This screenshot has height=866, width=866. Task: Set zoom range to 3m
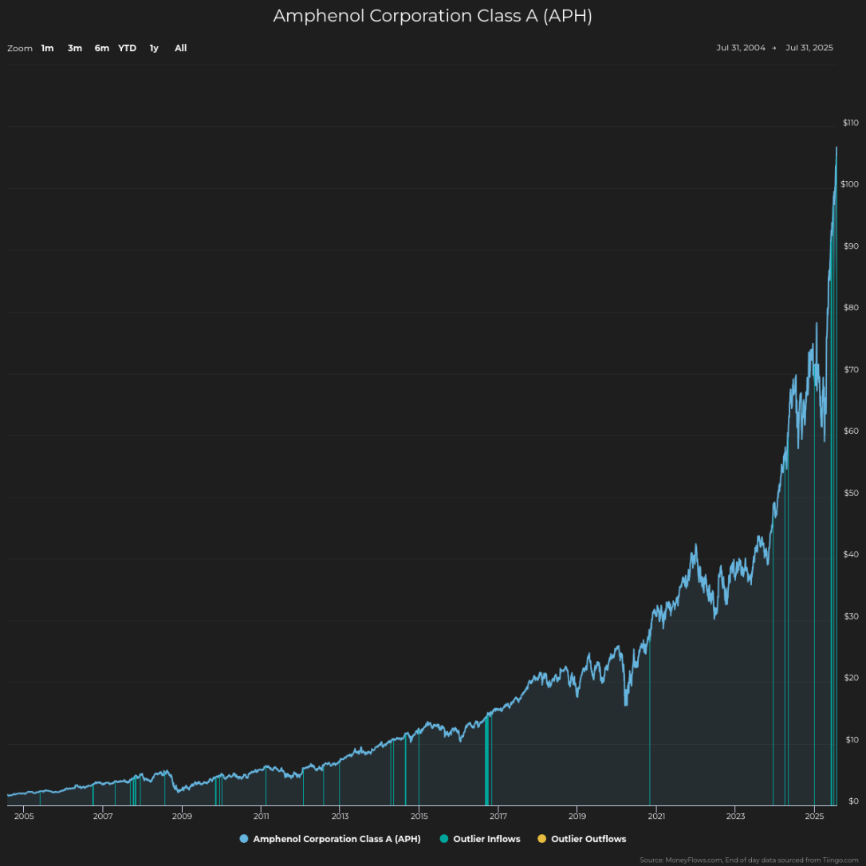(75, 48)
